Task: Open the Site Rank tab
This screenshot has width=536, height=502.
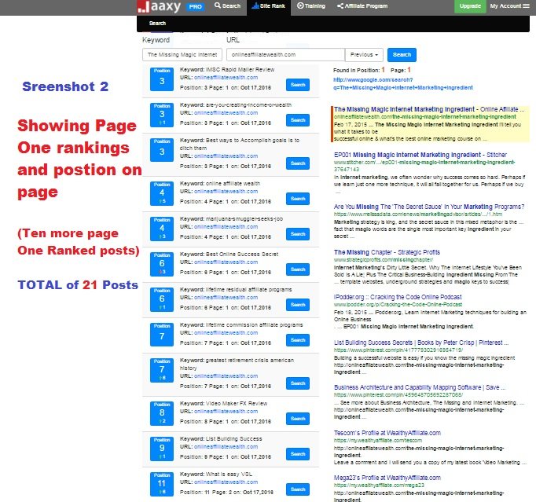Action: (268, 5)
